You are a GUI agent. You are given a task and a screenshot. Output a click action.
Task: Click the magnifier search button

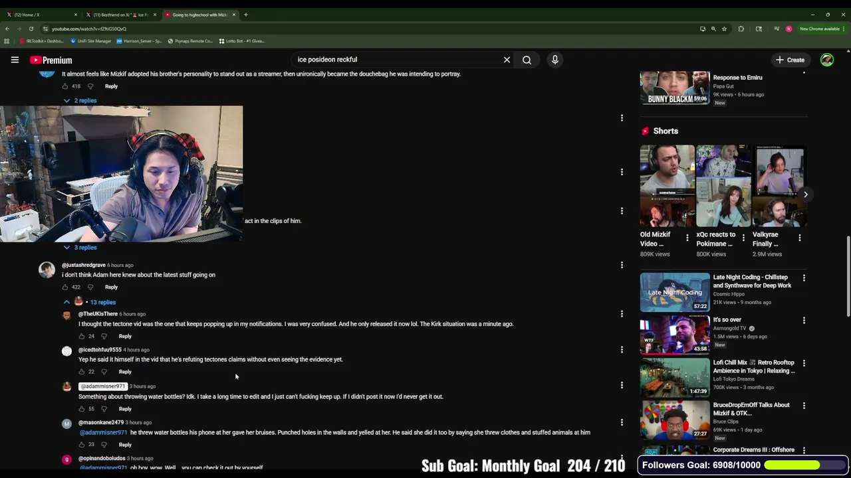[x=527, y=60]
